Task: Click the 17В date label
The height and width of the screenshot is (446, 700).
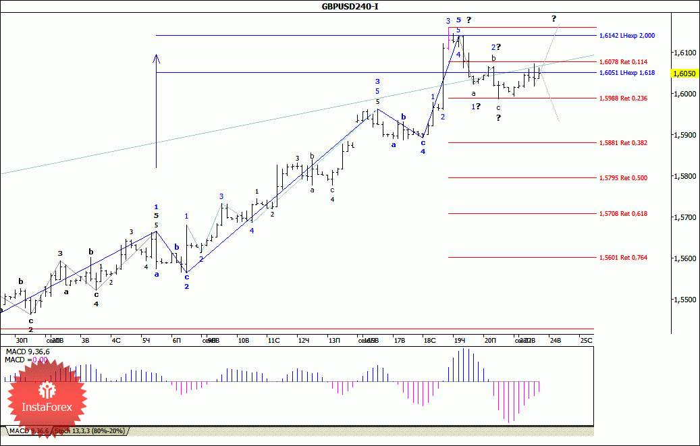Action: (400, 341)
